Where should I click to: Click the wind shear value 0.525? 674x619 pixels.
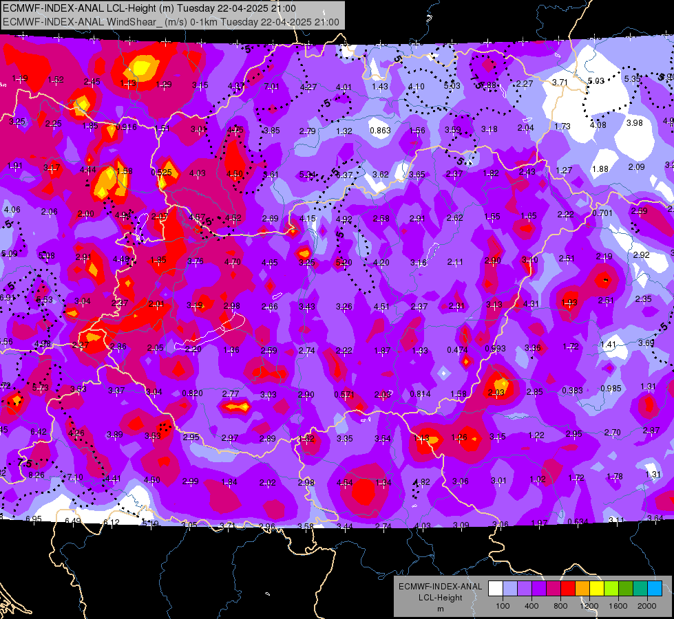tap(161, 172)
